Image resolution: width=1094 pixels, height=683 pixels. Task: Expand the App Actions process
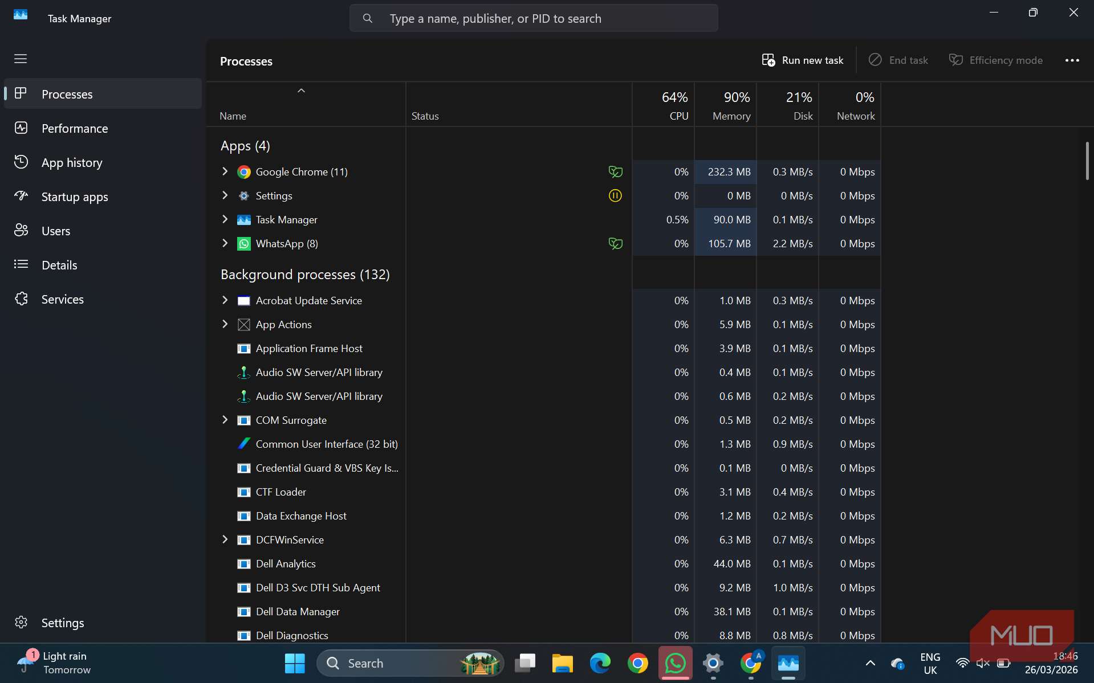click(225, 324)
